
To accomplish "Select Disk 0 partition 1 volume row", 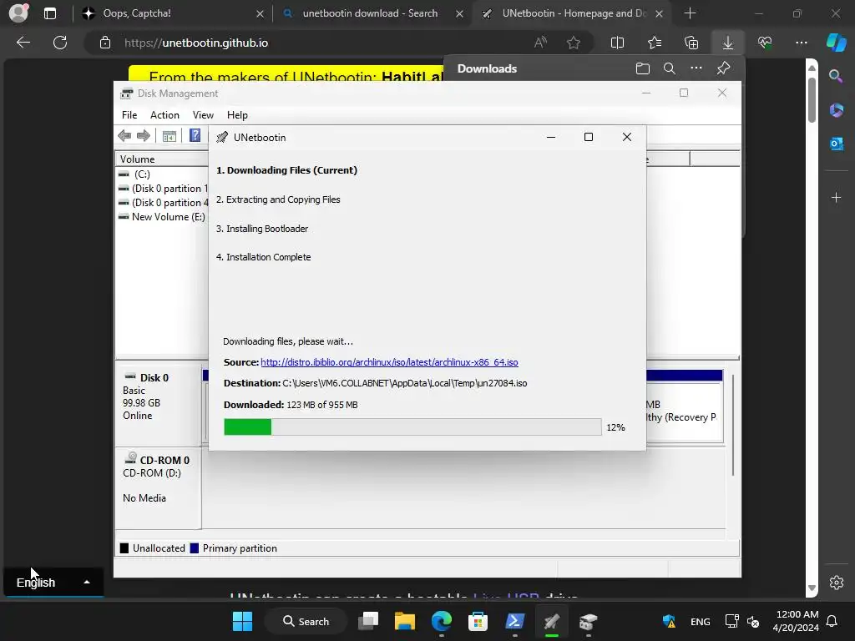I will click(x=163, y=188).
